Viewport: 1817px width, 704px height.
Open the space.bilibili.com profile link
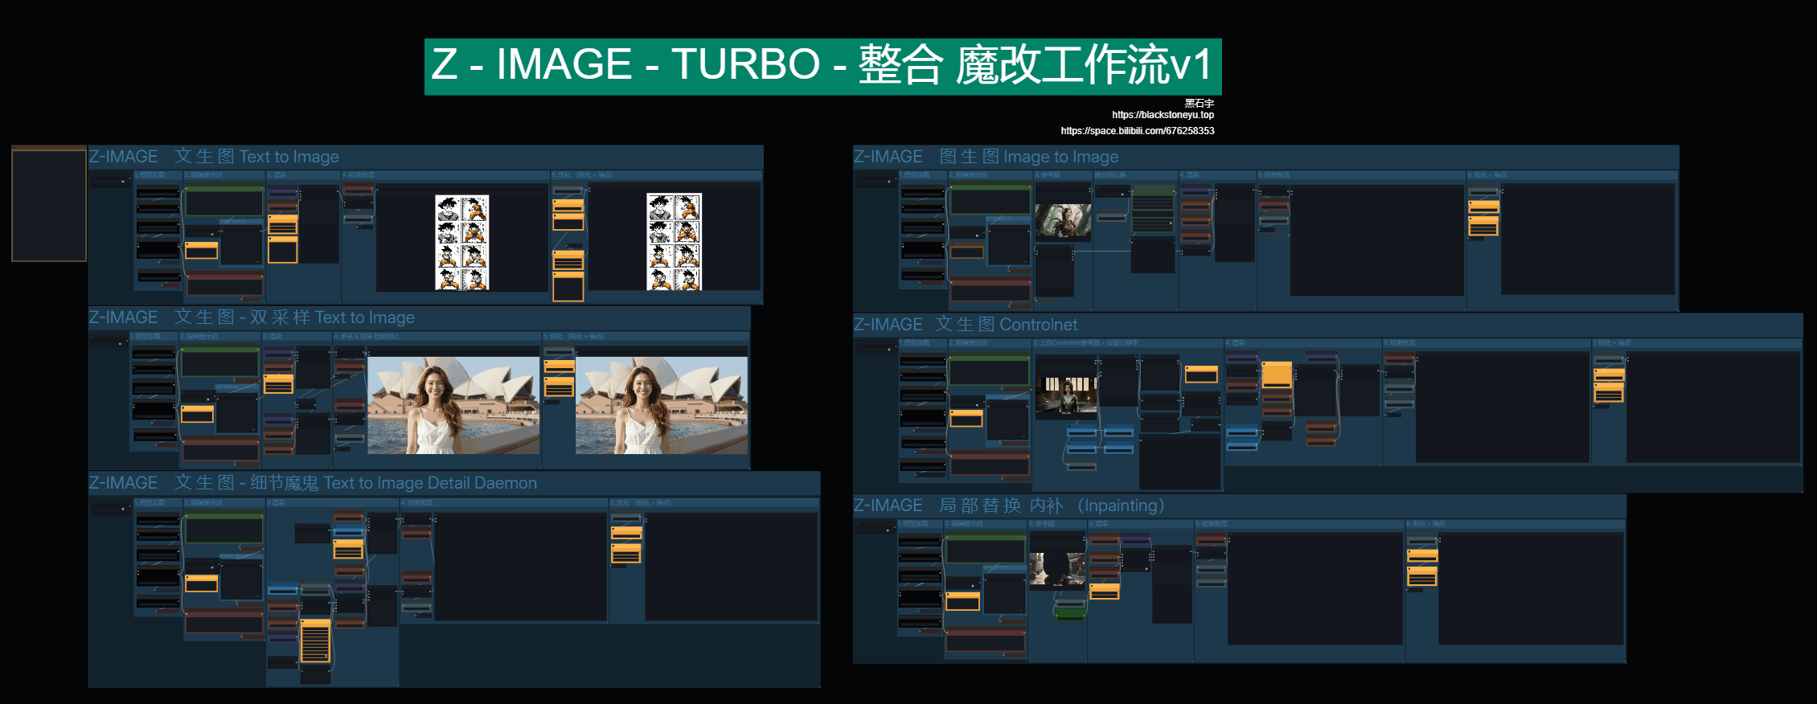(1137, 131)
